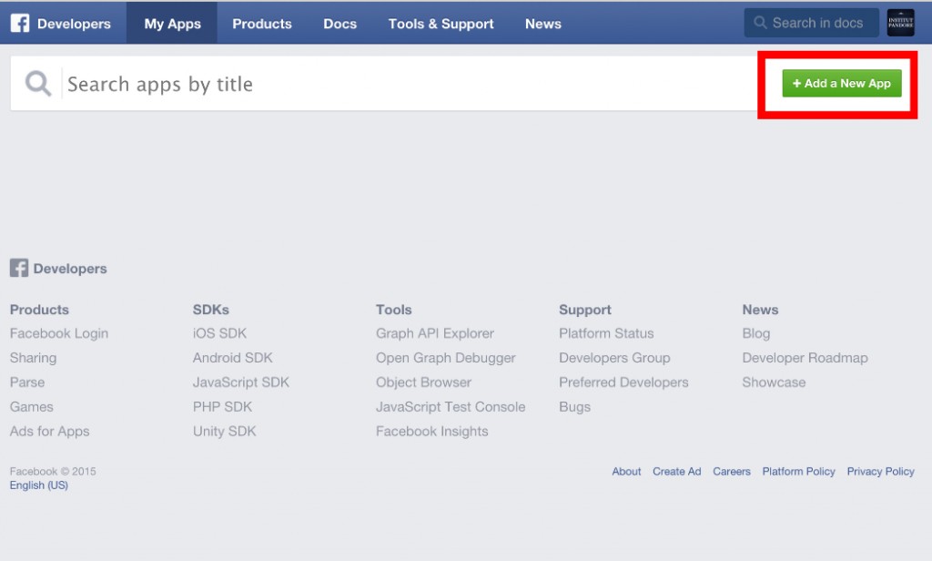Open the profile avatar thumbnail in the top bar
Viewport: 932px width, 561px height.
click(x=900, y=23)
